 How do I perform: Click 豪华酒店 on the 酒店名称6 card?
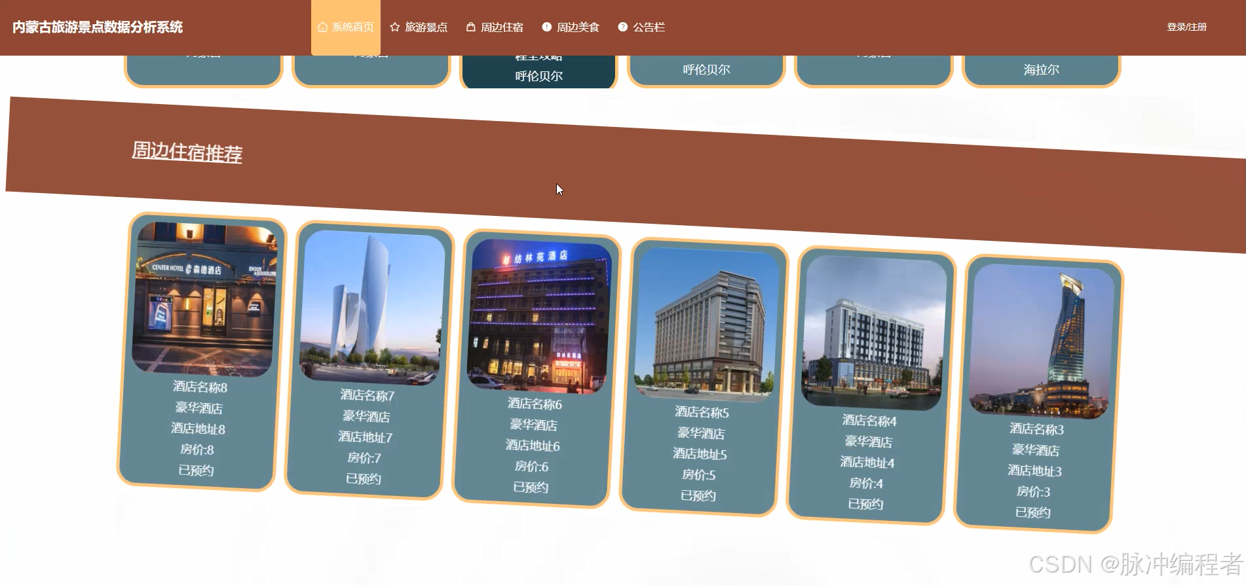pos(533,425)
